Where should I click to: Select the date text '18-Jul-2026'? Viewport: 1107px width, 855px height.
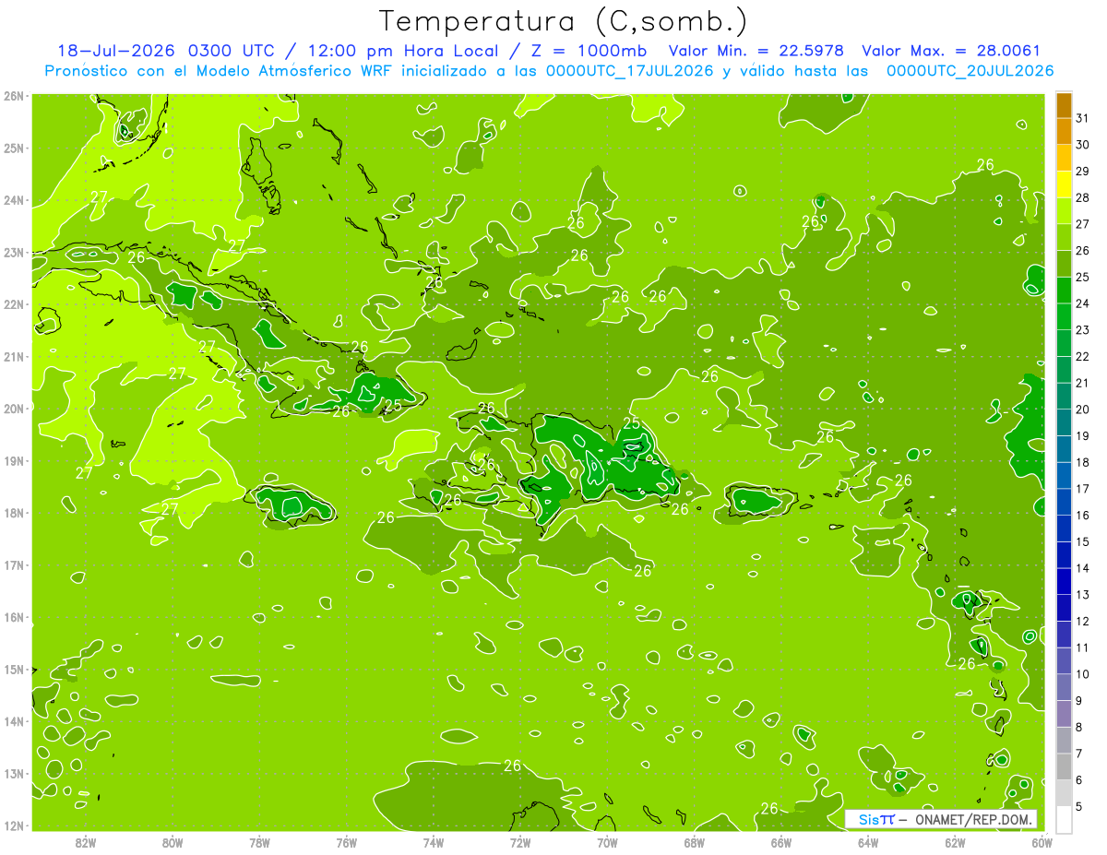tap(117, 51)
